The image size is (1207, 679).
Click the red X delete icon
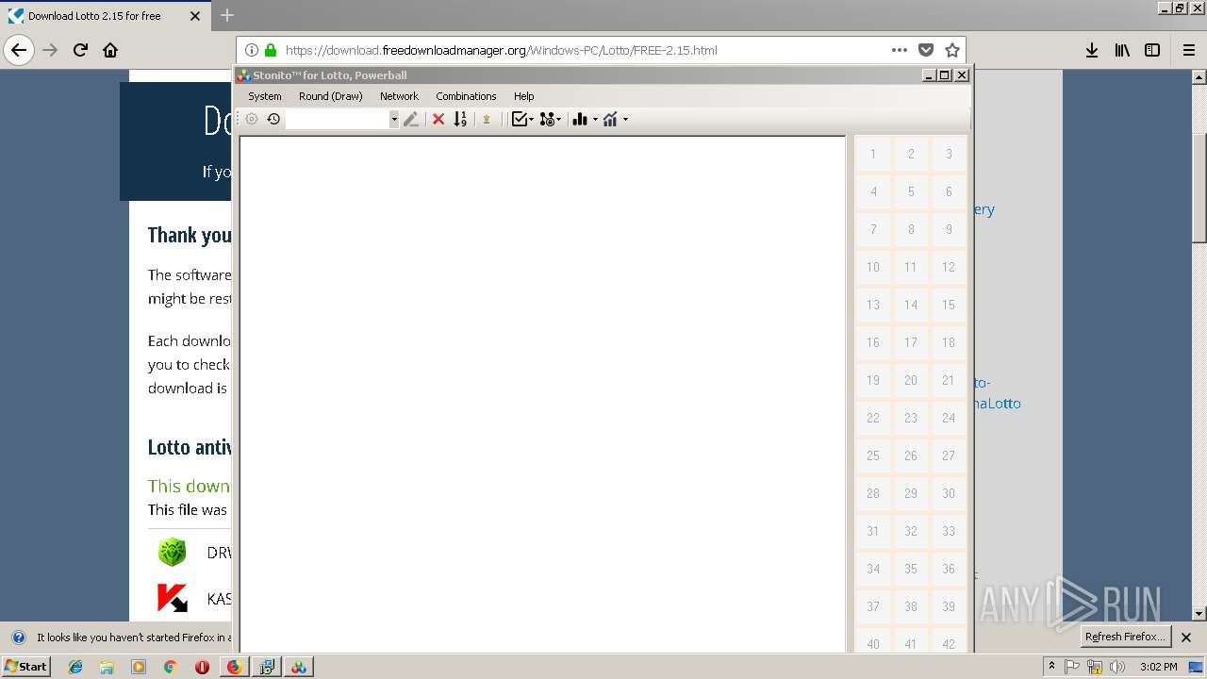438,119
